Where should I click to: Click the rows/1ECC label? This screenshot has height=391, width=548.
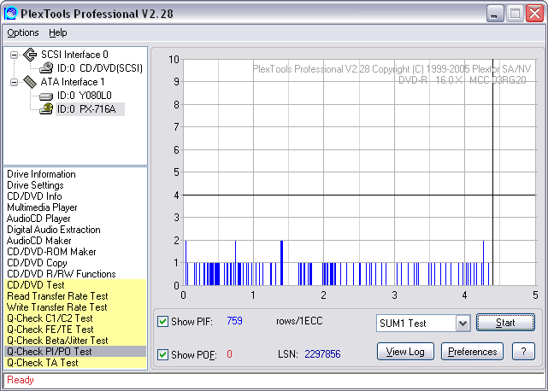point(299,321)
